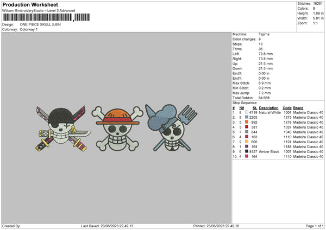Select the pink swatch in stop row 6
The width and height of the screenshot is (326, 230).
click(247, 137)
